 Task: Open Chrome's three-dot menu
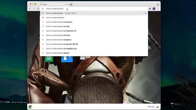[158, 9]
